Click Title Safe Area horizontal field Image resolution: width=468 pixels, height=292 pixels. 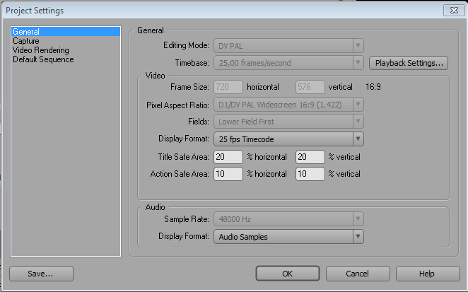pos(228,156)
